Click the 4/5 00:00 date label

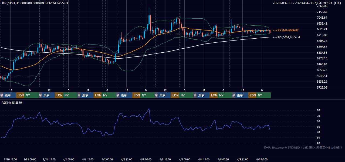point(223,159)
